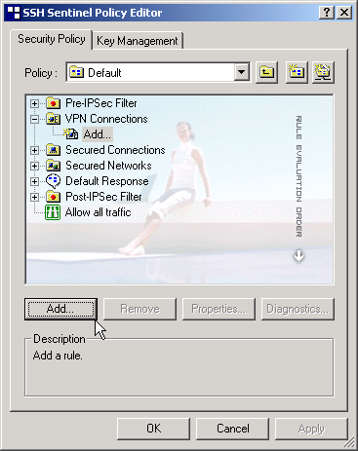Click the Secured Connections folder icon
The image size is (358, 451).
tap(53, 150)
